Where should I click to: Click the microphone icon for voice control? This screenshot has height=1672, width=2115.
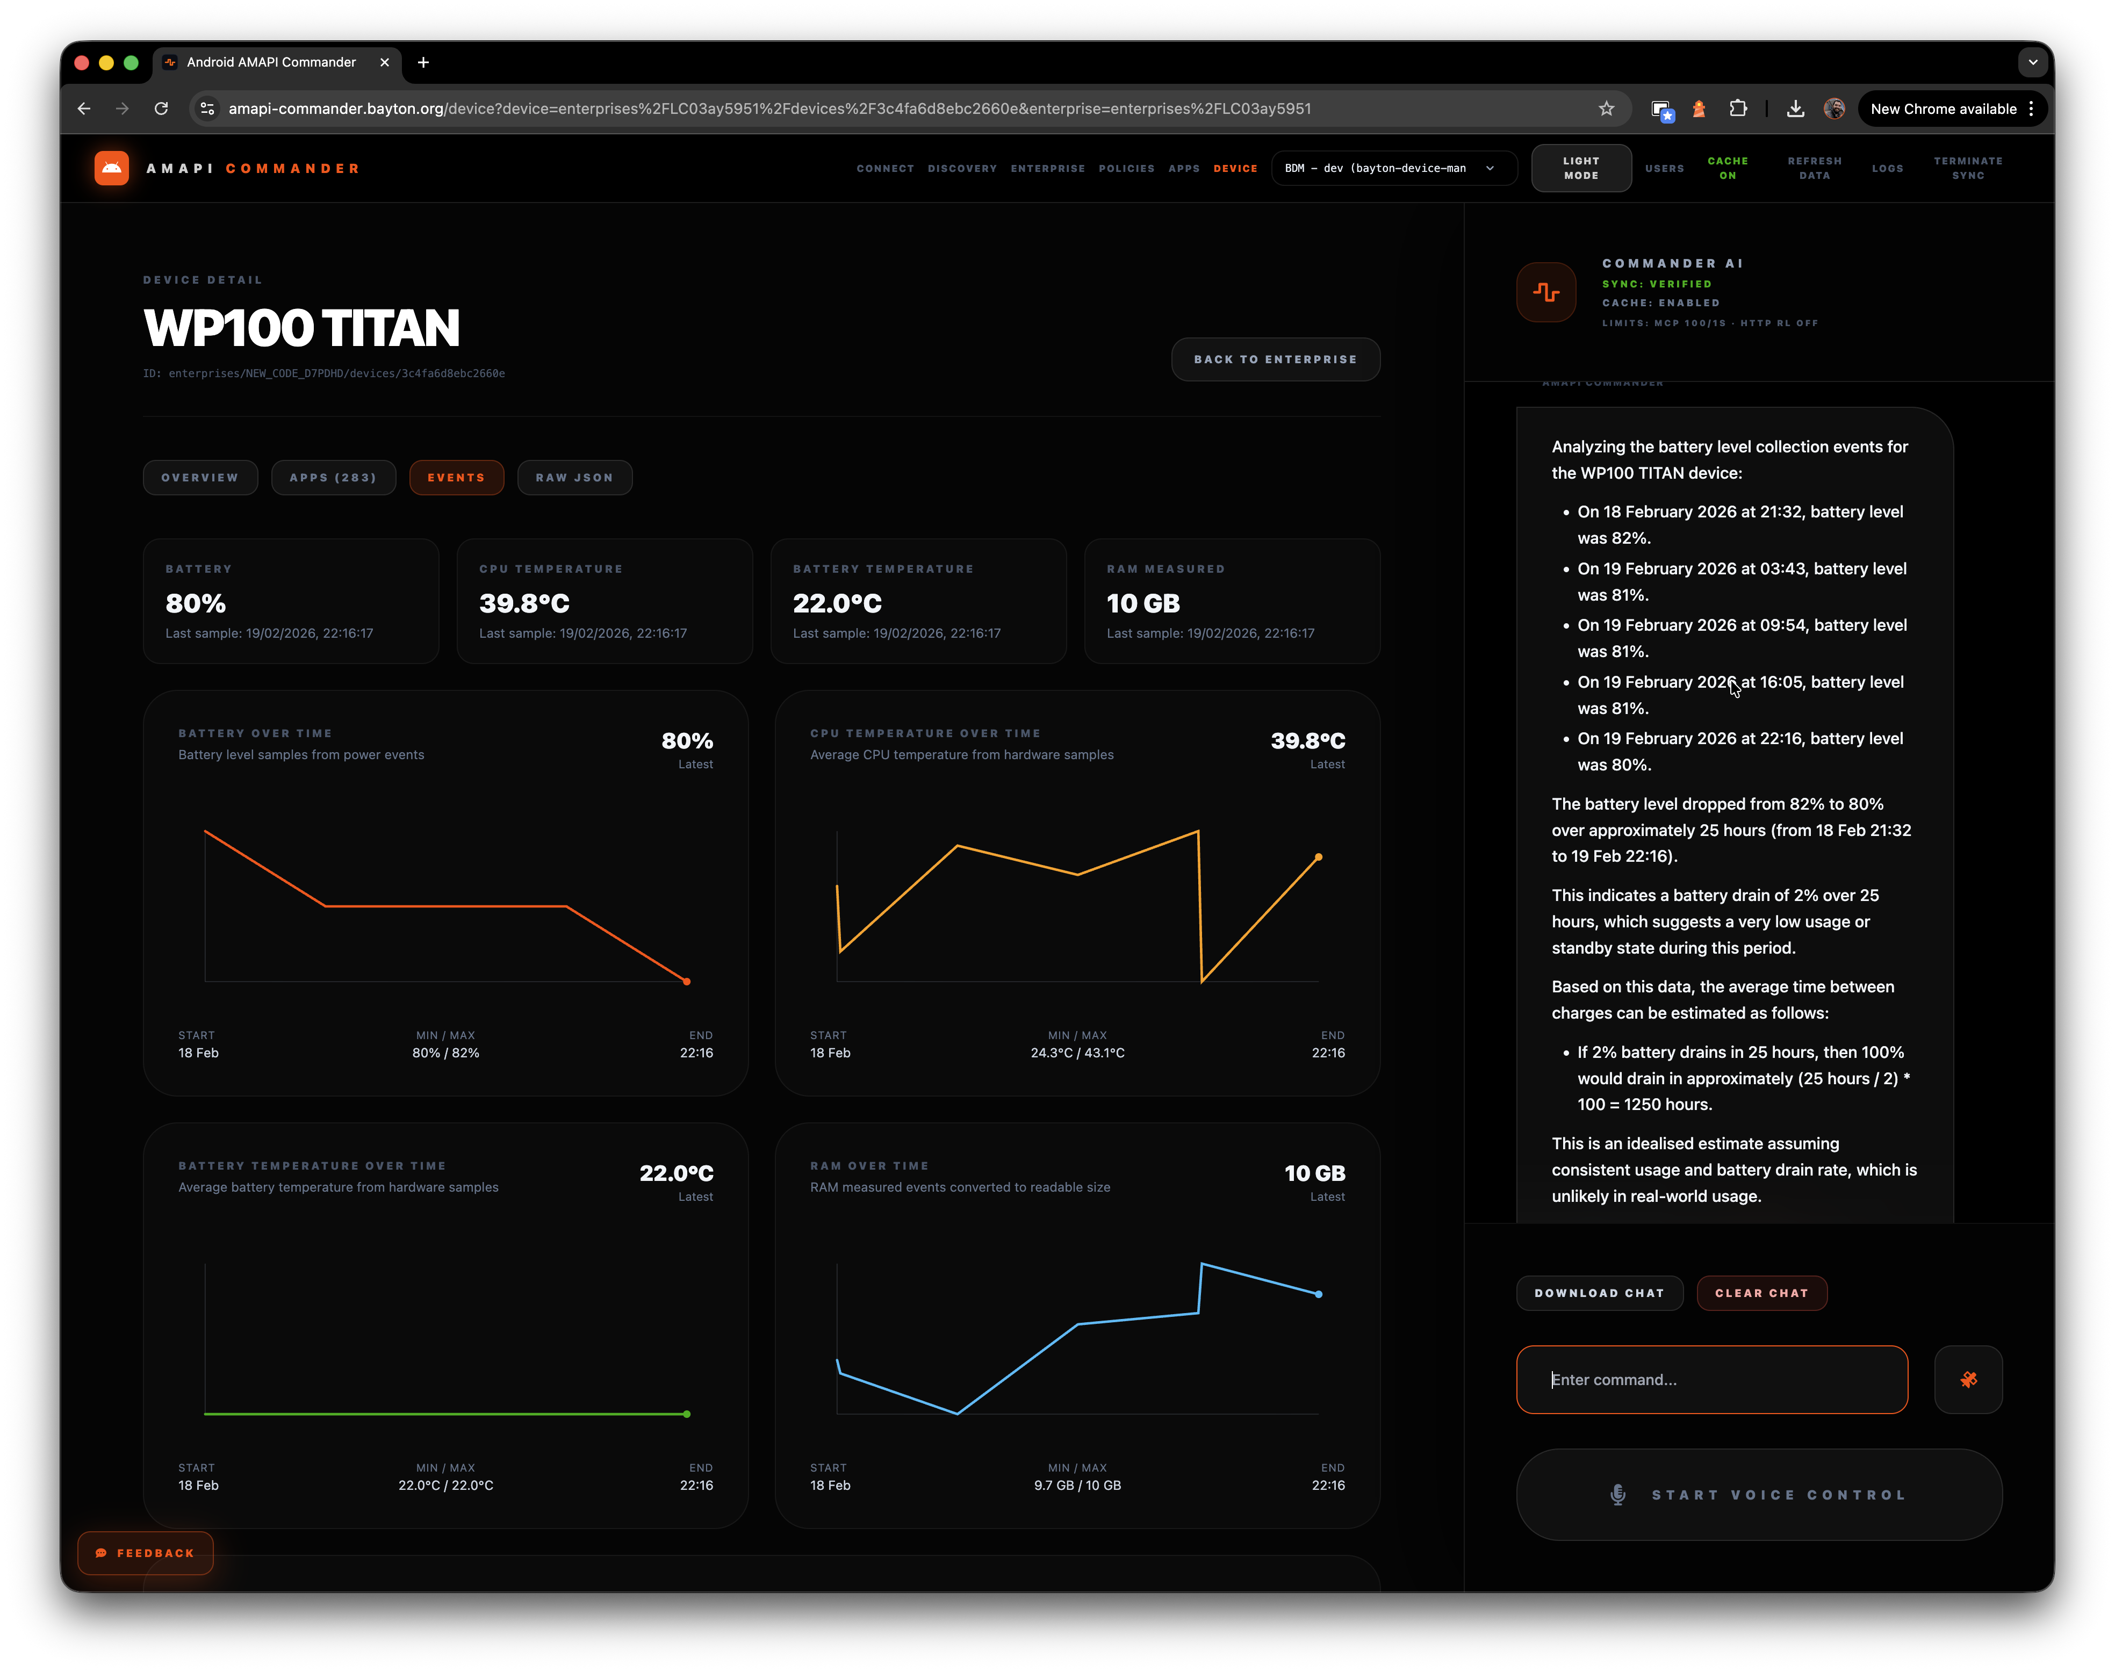point(1617,1495)
